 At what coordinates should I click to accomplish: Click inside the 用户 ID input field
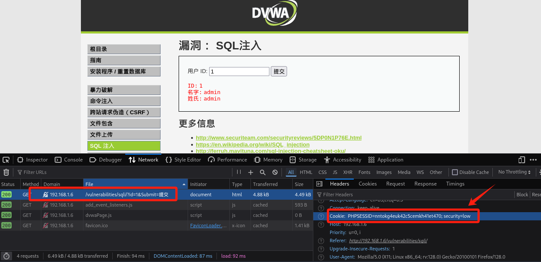point(239,71)
